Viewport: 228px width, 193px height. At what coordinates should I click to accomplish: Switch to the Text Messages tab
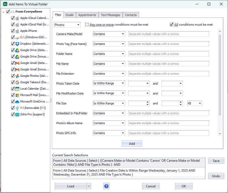click(110, 15)
